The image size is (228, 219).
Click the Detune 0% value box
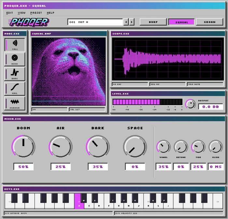[181, 167]
